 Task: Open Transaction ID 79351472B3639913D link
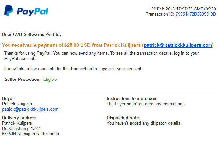196,14
